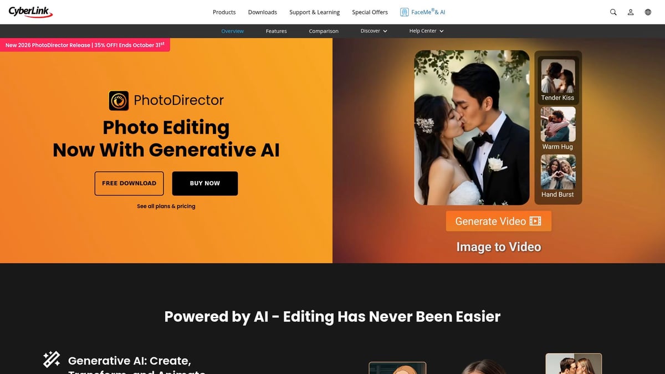Click the Generative AI wand icon
The width and height of the screenshot is (665, 374).
(x=50, y=359)
